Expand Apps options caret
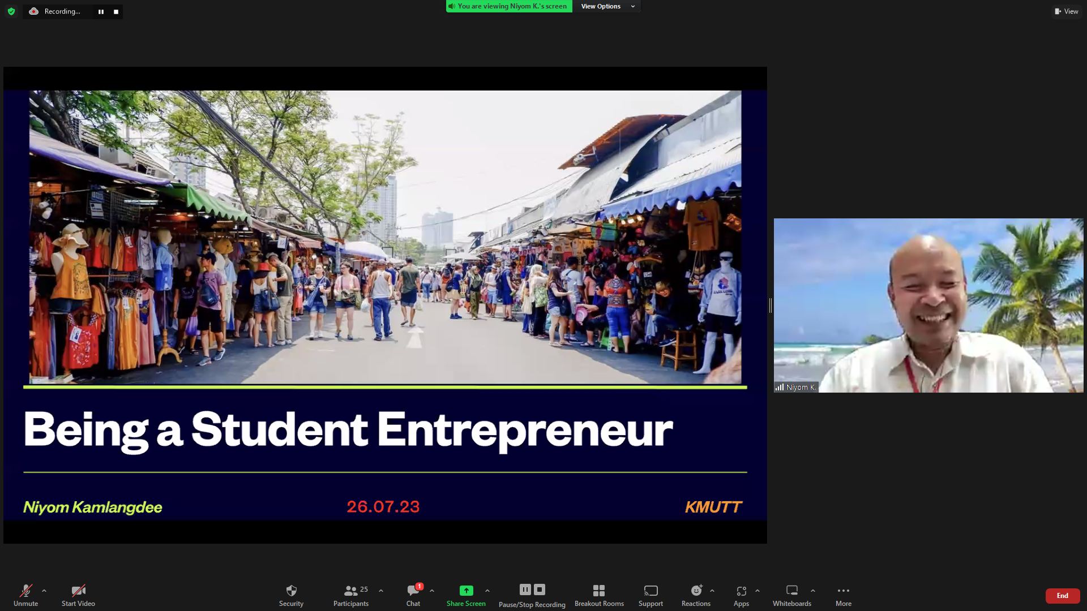 click(758, 591)
